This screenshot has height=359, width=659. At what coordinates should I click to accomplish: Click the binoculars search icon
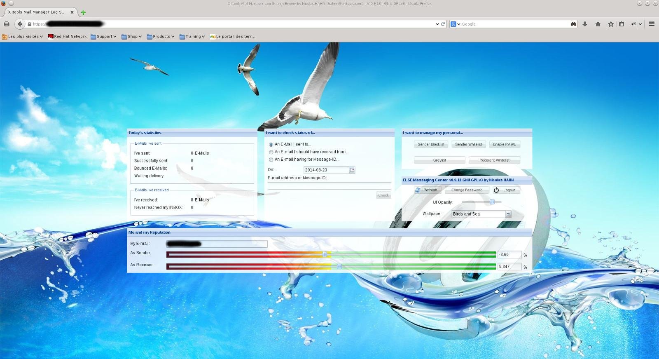click(573, 24)
